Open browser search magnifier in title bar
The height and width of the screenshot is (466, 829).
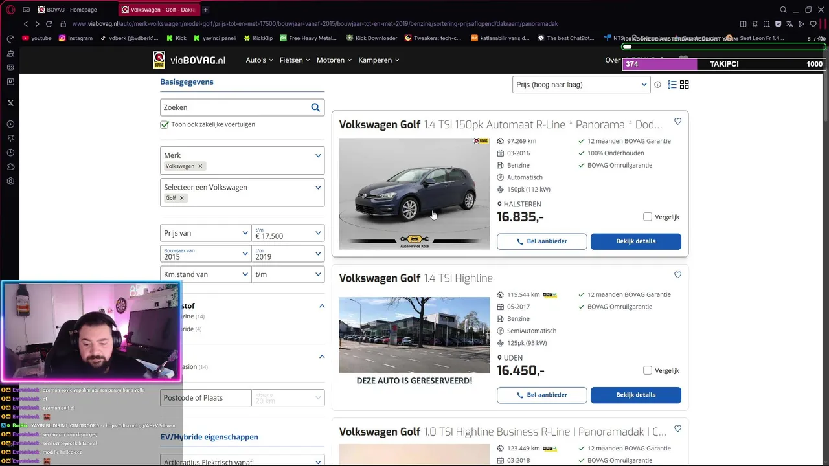tap(783, 10)
